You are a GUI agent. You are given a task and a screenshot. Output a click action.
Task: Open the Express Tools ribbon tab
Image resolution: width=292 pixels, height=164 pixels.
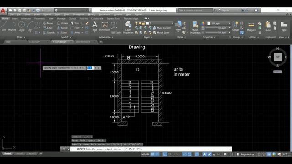click(113, 19)
